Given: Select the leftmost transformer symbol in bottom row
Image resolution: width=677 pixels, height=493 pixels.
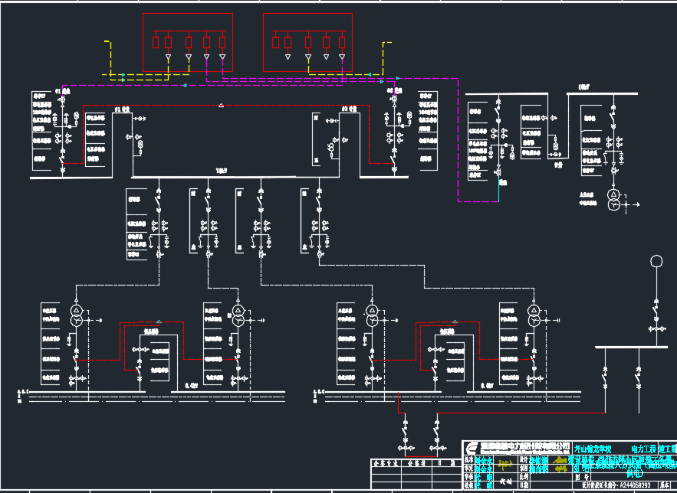Looking at the screenshot, I should click(x=77, y=315).
